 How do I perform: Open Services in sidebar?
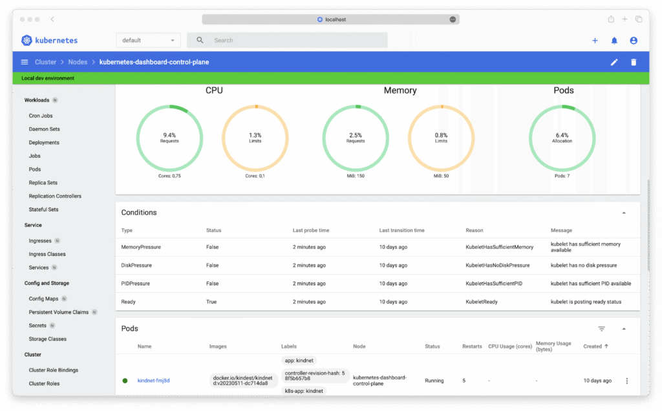pos(38,268)
